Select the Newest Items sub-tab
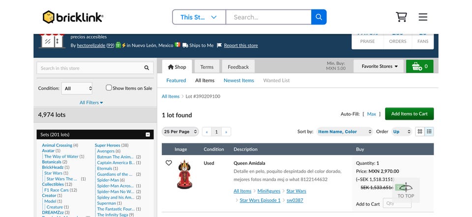This screenshot has width=472, height=217. [x=239, y=80]
